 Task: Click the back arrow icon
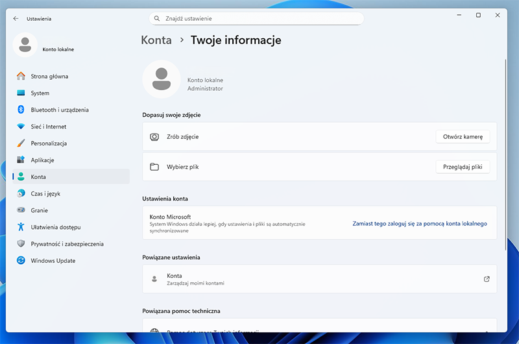[16, 19]
